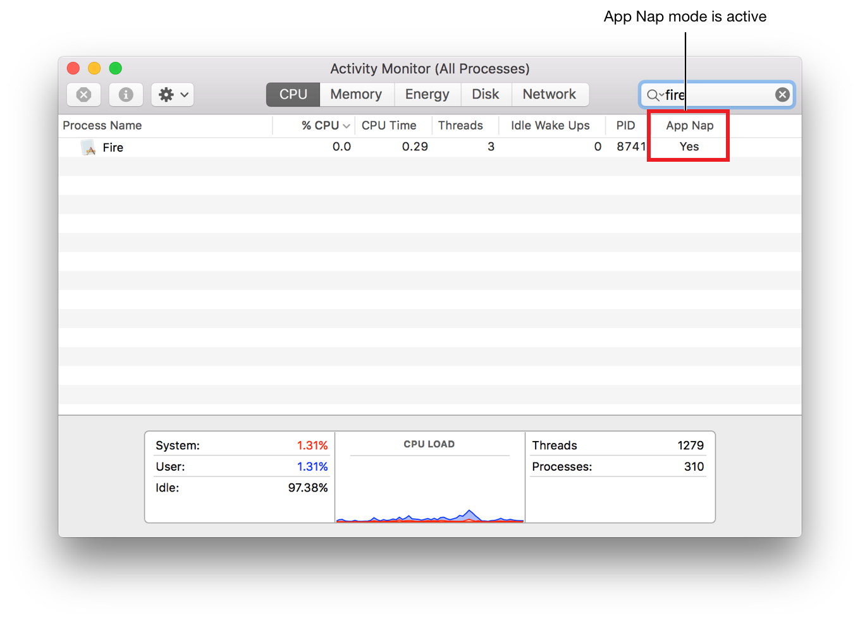The image size is (860, 623).
Task: Expand the gear action dropdown chevron
Action: tap(184, 95)
